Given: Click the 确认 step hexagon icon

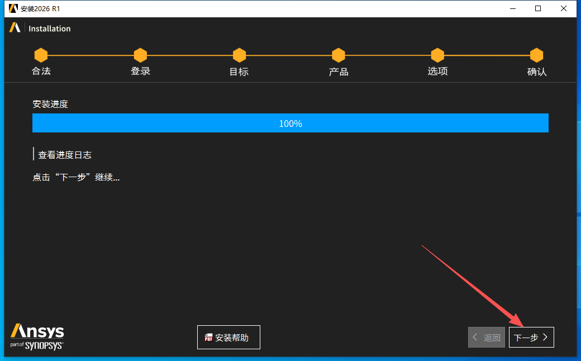Looking at the screenshot, I should pos(536,55).
